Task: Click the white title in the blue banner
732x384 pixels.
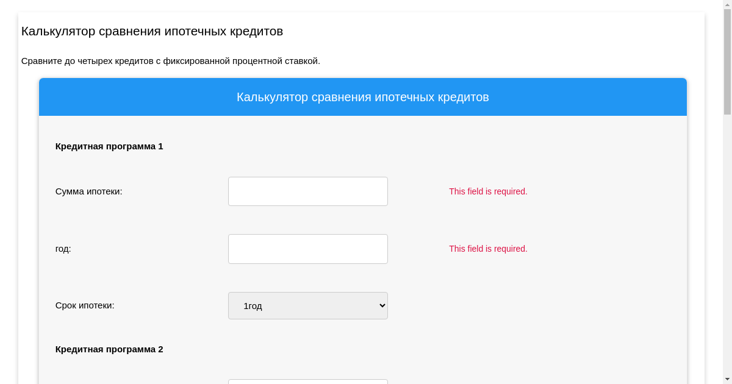Action: coord(362,97)
